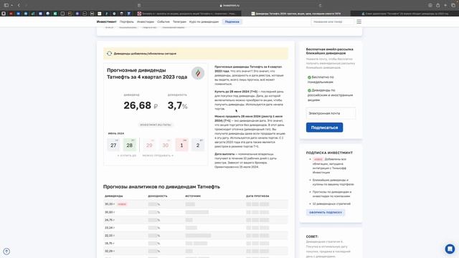
Task: Click the 22,33 ₽ forecast row
Action: [196, 236]
